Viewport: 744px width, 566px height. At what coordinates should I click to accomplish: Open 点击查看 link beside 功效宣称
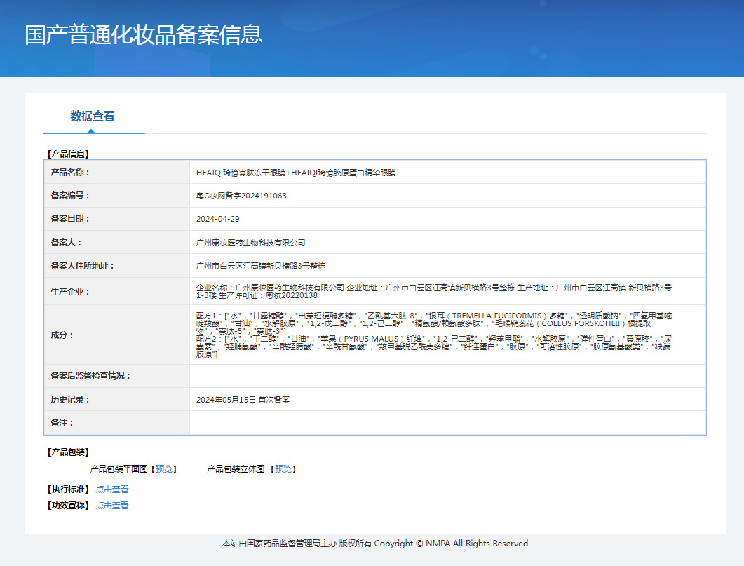pos(112,505)
